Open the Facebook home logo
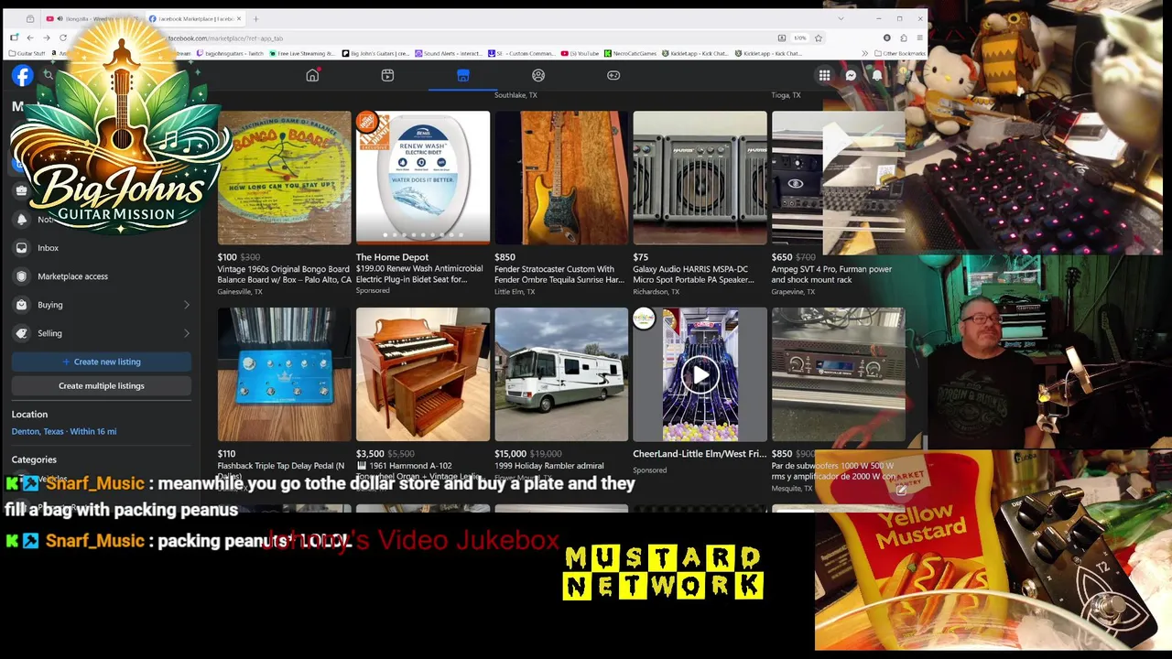This screenshot has width=1172, height=659. coord(22,76)
